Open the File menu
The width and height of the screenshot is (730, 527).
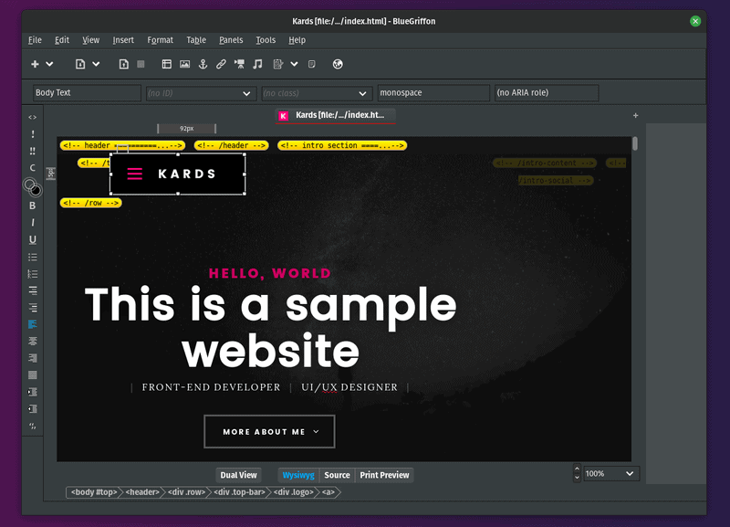(x=35, y=40)
